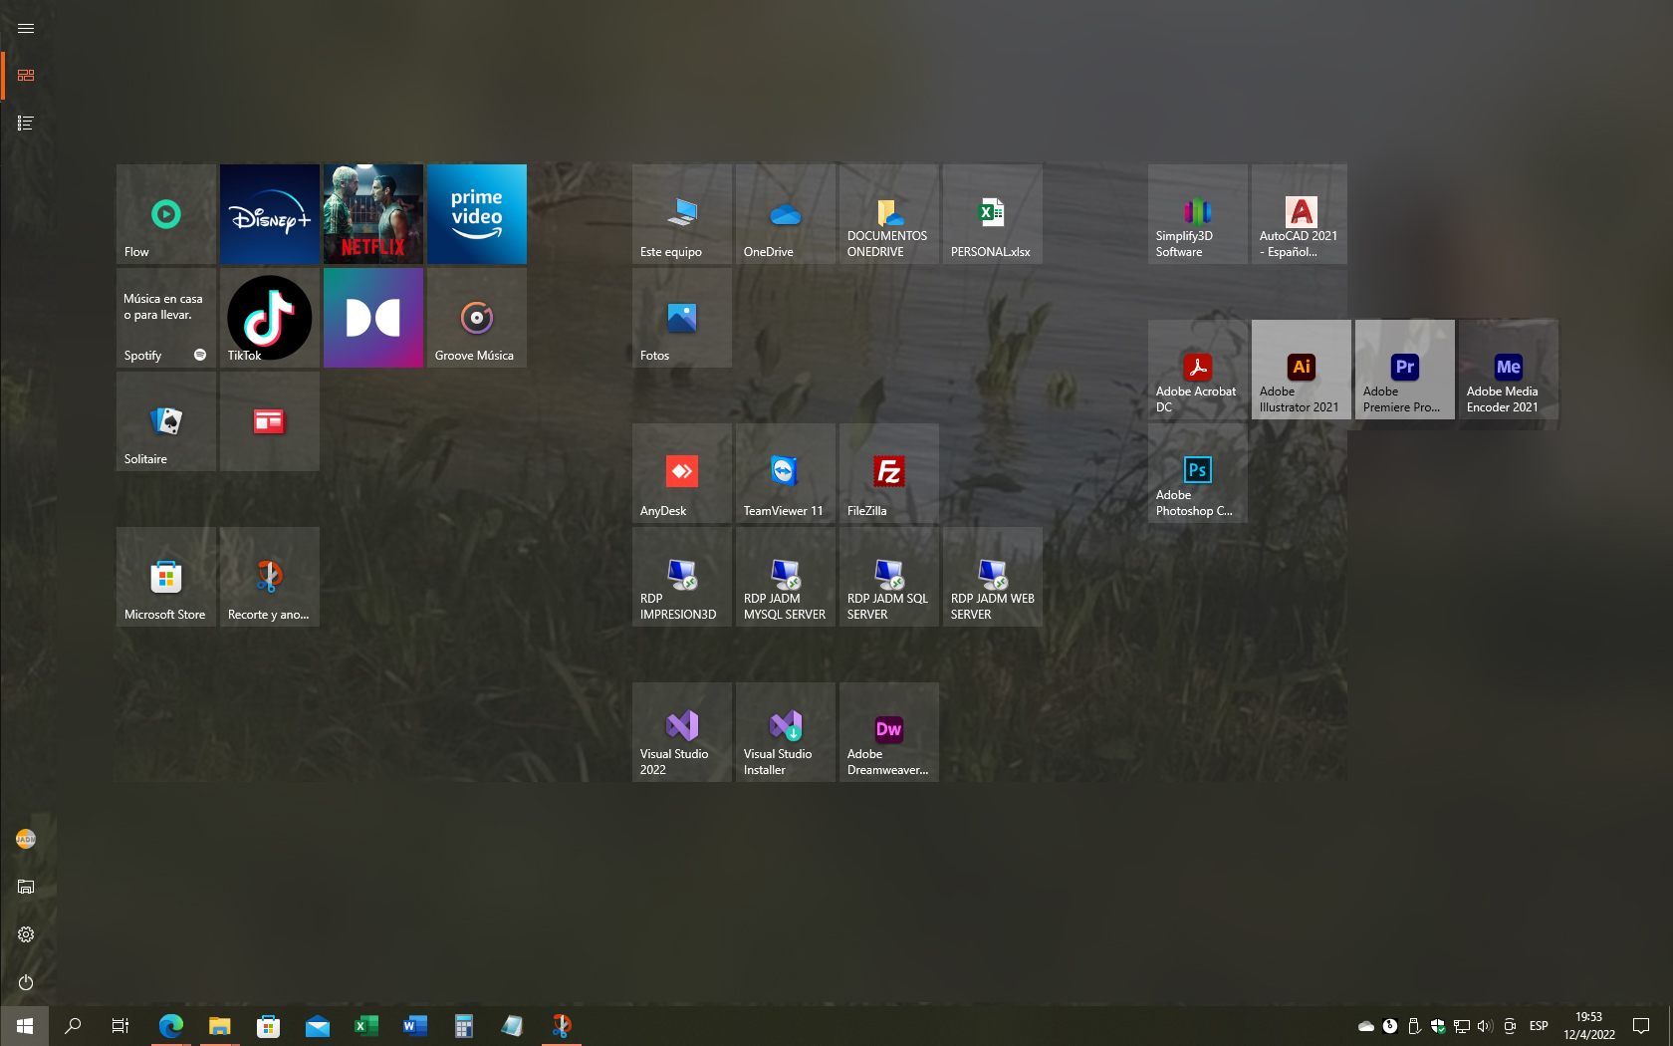Viewport: 1673px width, 1046px height.
Task: Switch to all apps list view
Action: (26, 124)
